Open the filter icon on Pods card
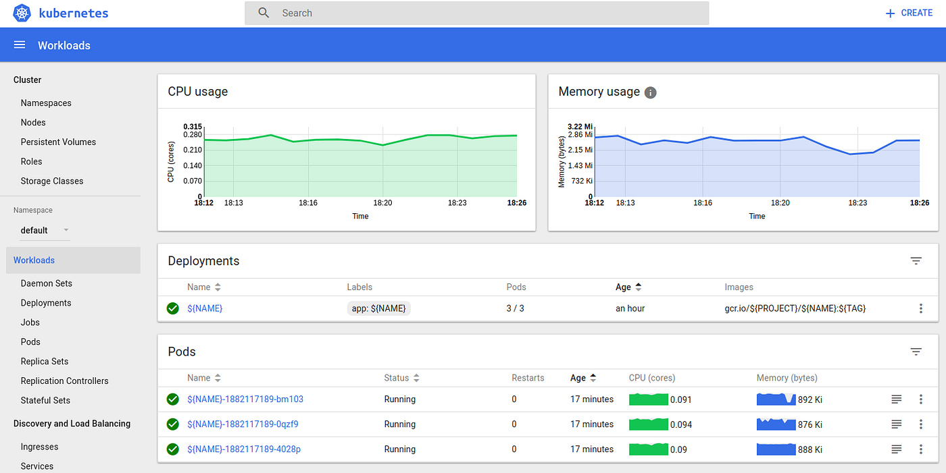This screenshot has width=946, height=473. pyautogui.click(x=916, y=352)
